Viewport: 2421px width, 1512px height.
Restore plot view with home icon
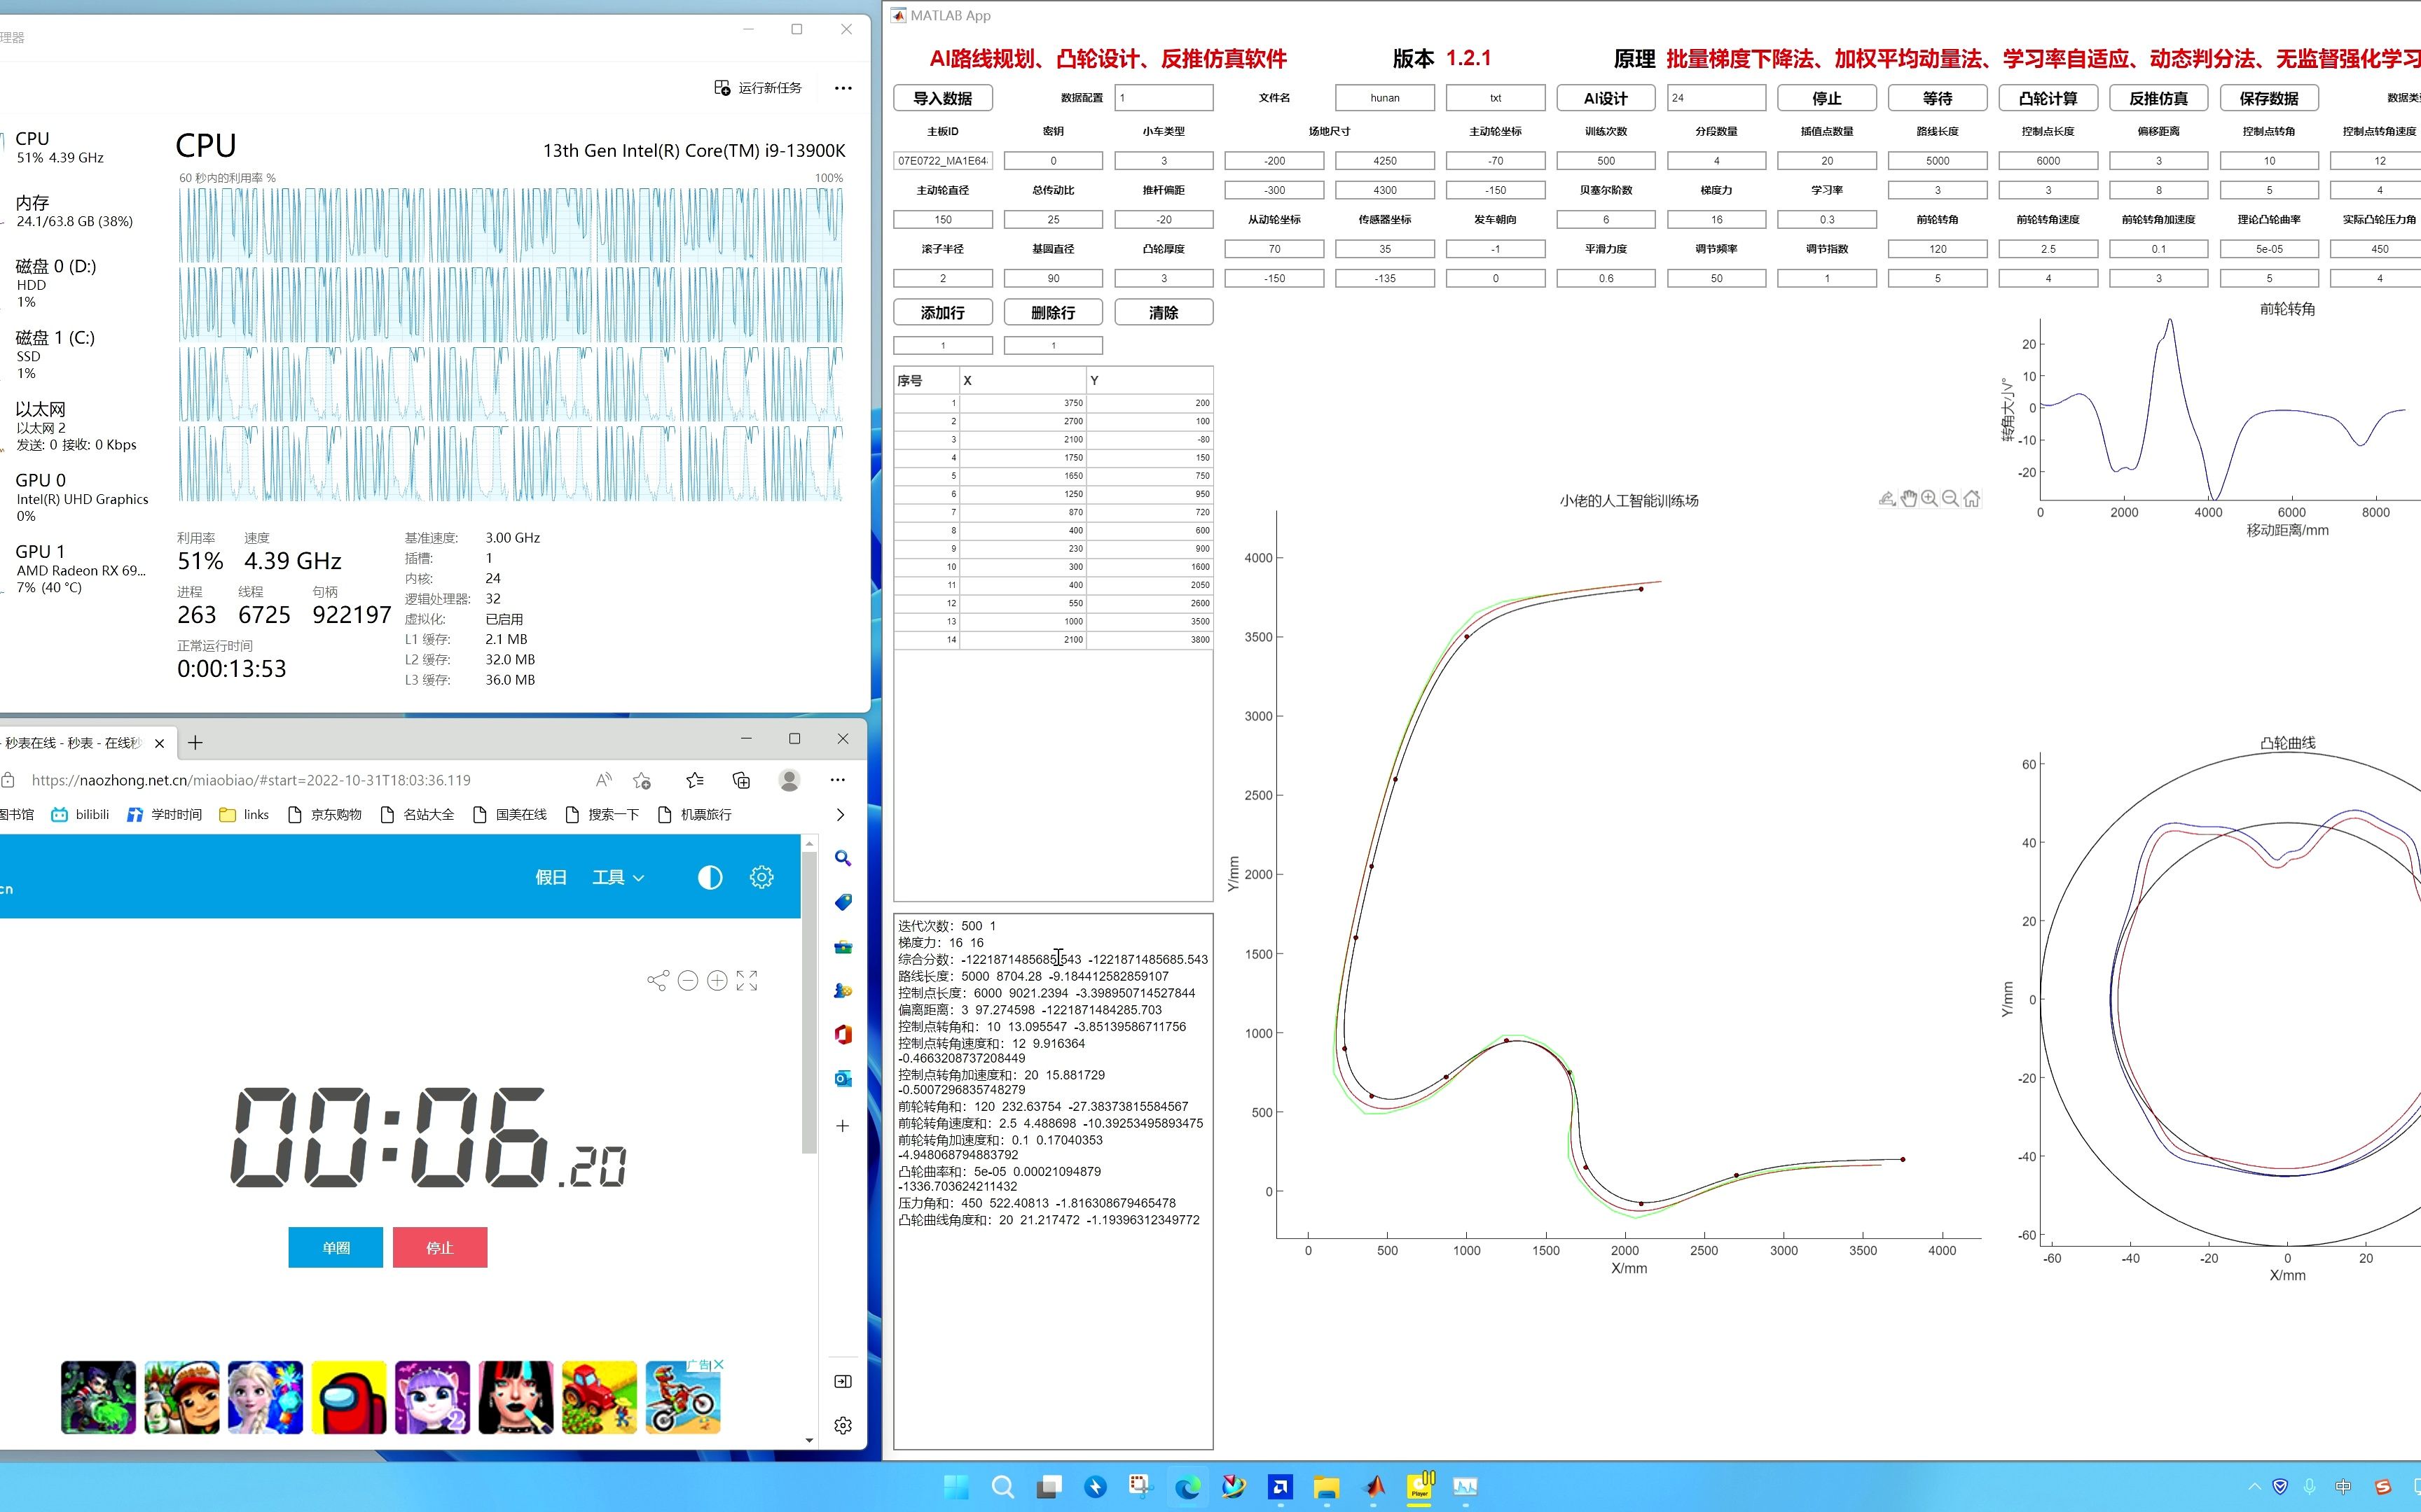coord(1972,498)
